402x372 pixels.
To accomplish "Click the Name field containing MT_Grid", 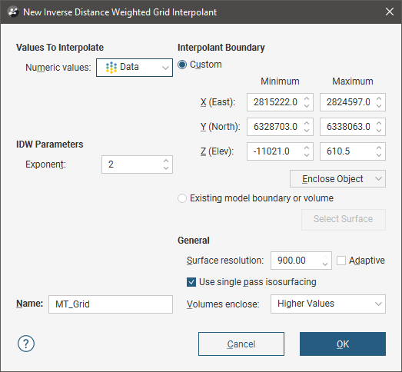I will [111, 304].
